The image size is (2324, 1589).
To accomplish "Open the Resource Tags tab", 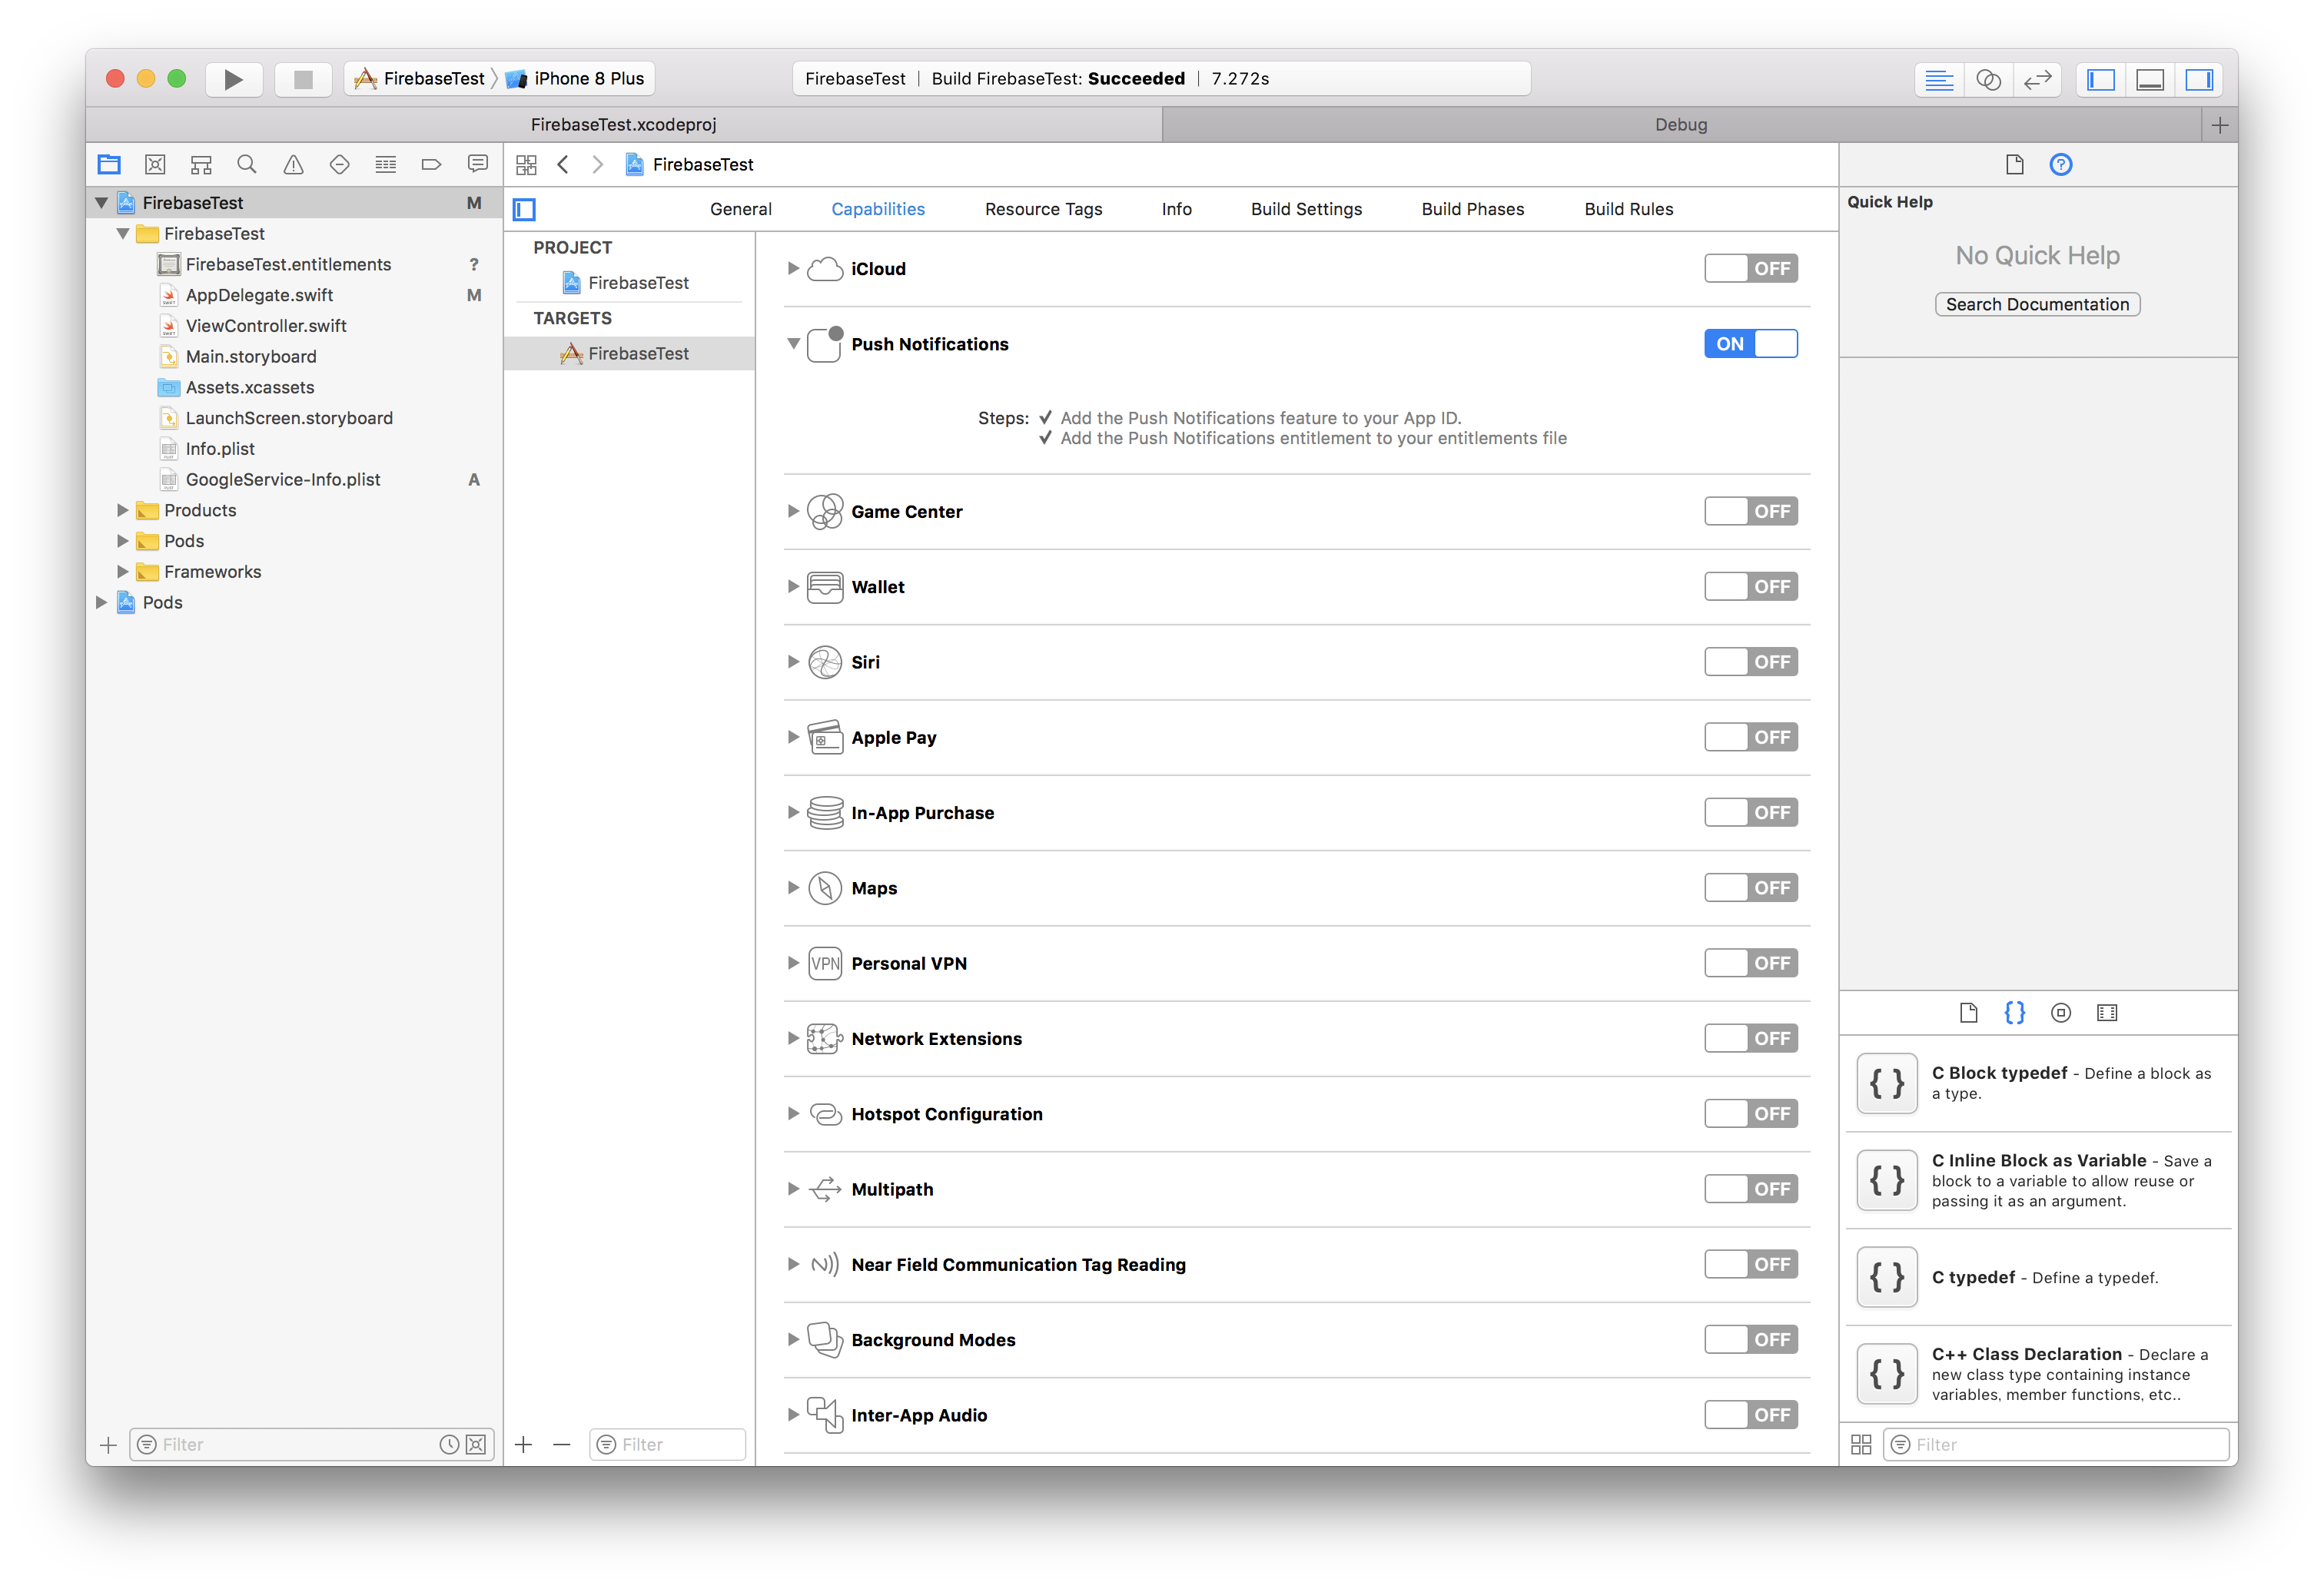I will click(1043, 209).
